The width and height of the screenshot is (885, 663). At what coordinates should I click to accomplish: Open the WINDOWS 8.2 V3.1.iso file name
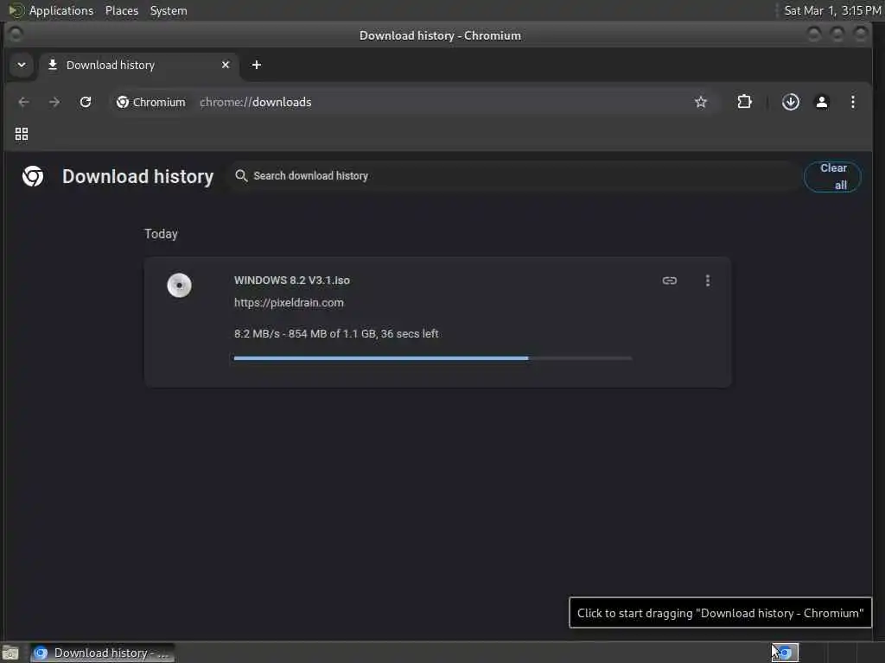click(292, 281)
